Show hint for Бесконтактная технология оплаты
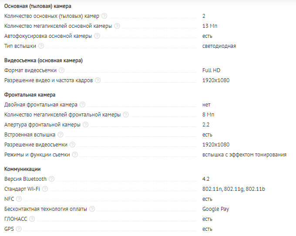This screenshot has height=236, width=296. click(x=92, y=209)
